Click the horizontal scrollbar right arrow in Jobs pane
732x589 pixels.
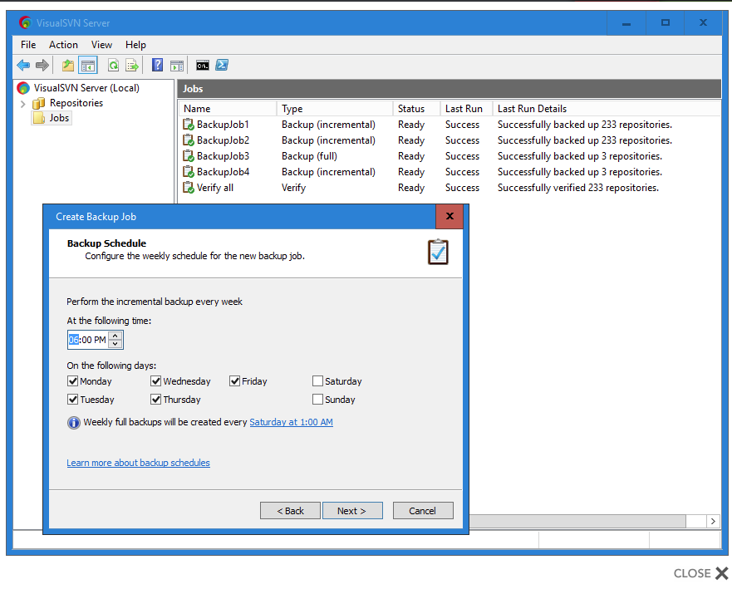(713, 521)
